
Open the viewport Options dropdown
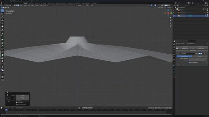[169, 7]
